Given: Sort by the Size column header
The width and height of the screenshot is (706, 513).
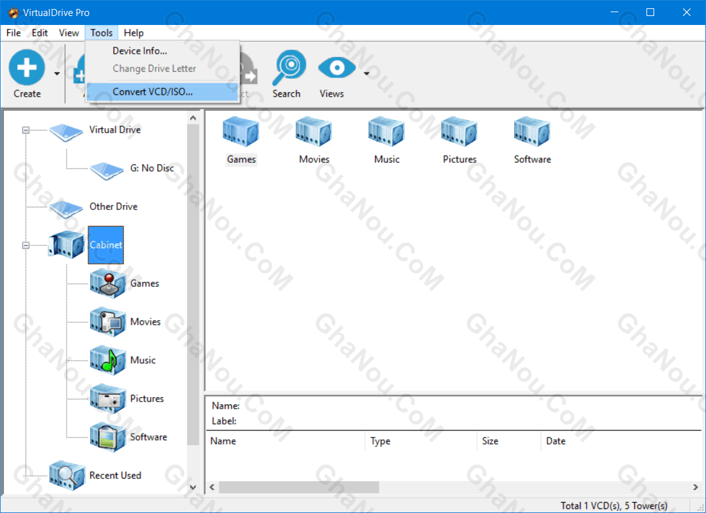Looking at the screenshot, I should pos(509,441).
